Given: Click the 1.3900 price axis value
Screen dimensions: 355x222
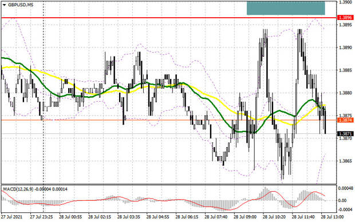Looking at the screenshot, I should 345,2.
